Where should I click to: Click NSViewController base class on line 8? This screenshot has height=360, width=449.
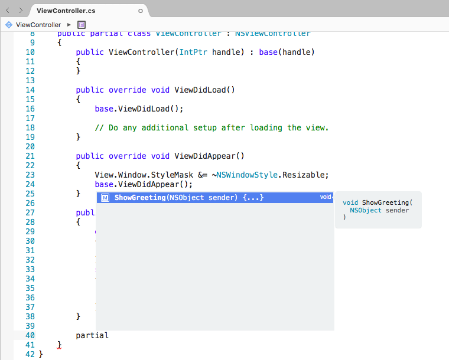(272, 34)
